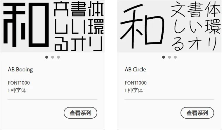Click FONT1000 foundry link under AB Booing

coord(19,83)
